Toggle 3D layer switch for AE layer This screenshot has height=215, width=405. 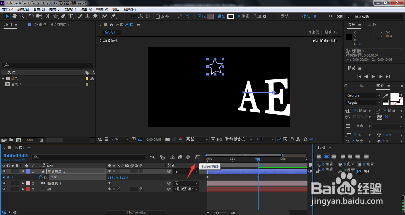pyautogui.click(x=141, y=189)
